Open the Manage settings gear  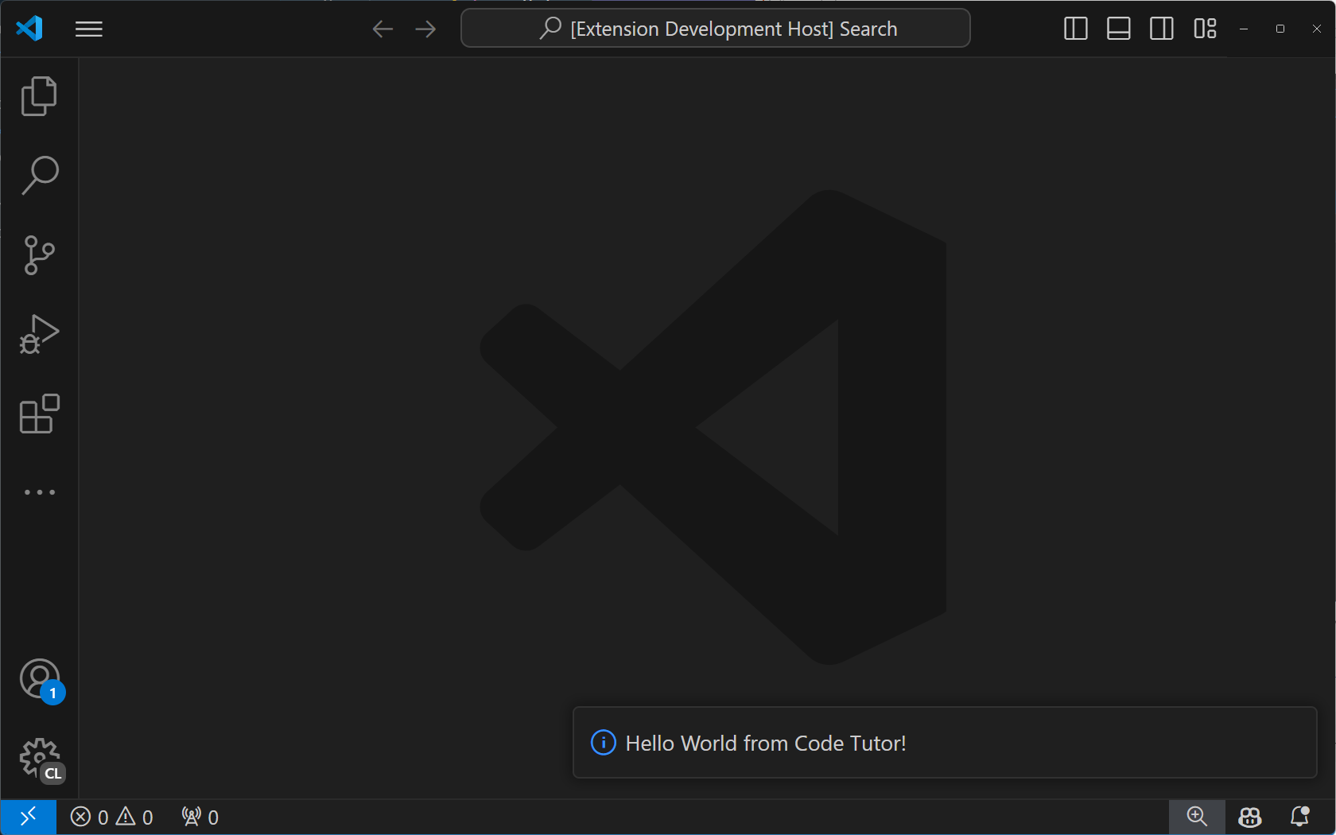pos(39,758)
